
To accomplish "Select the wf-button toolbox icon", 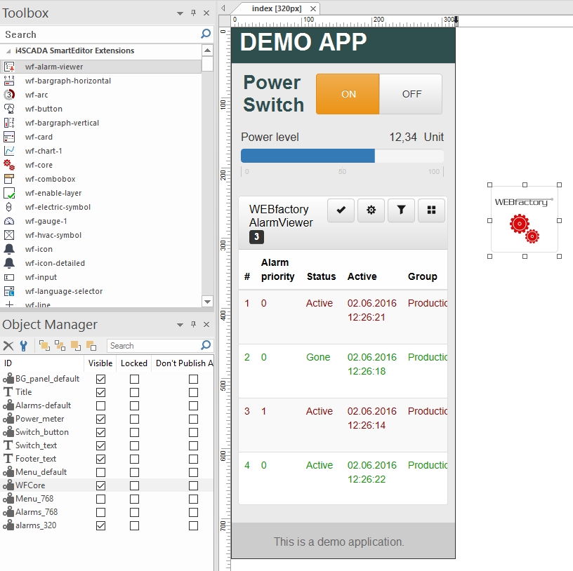I will point(9,109).
